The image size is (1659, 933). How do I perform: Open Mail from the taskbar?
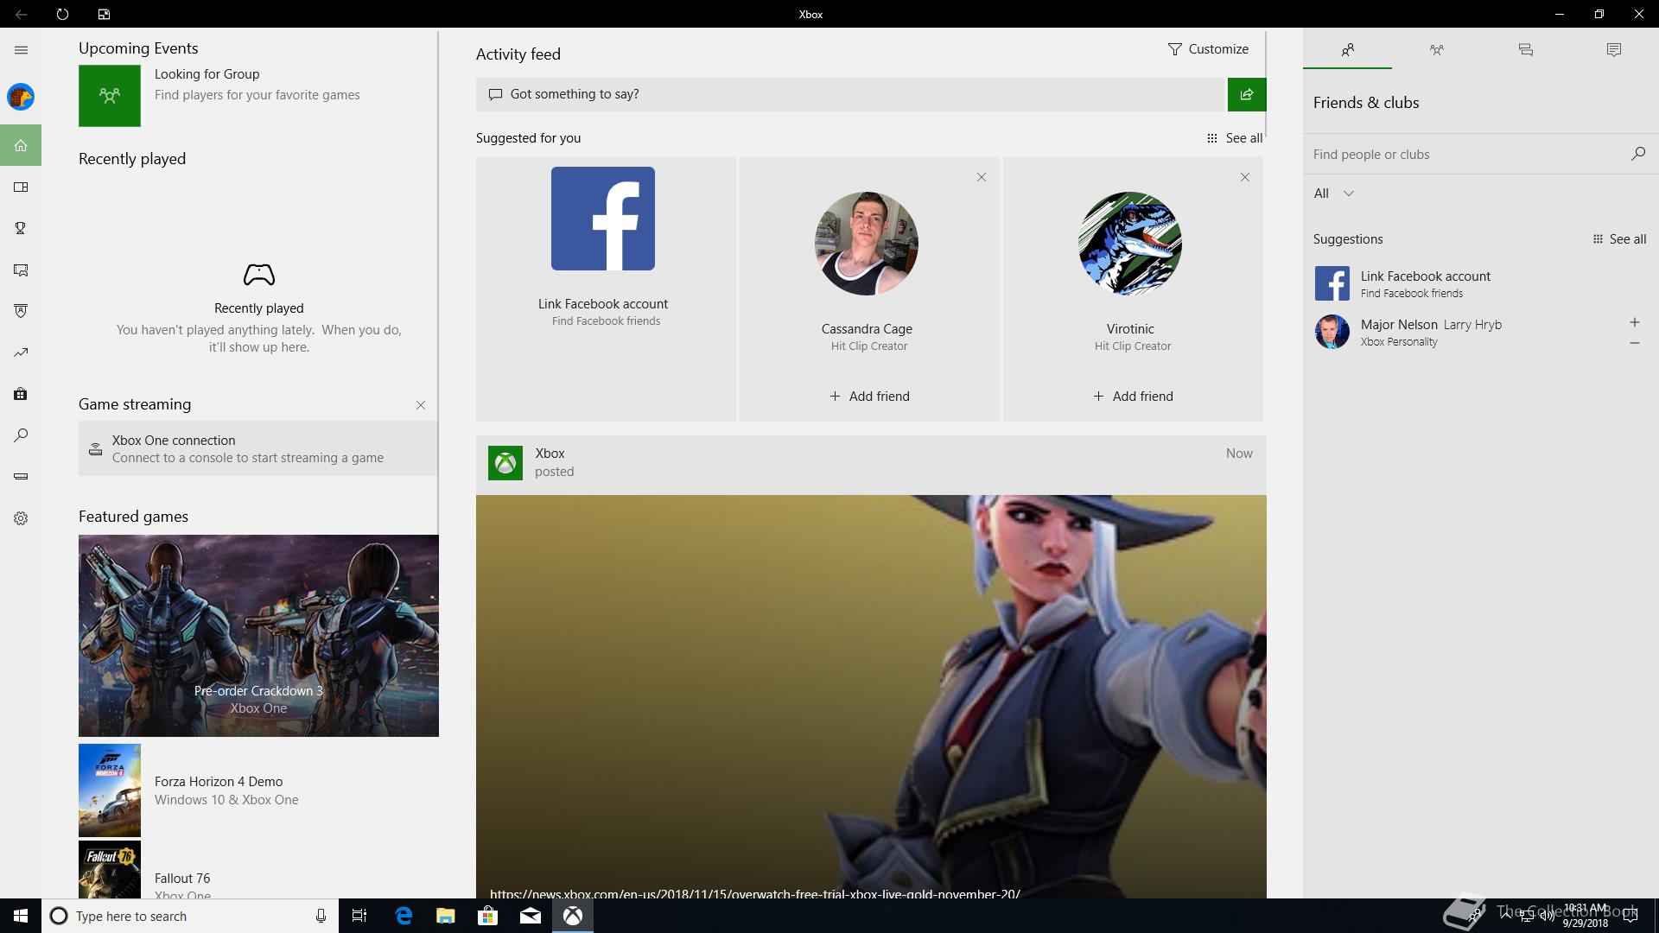tap(531, 916)
